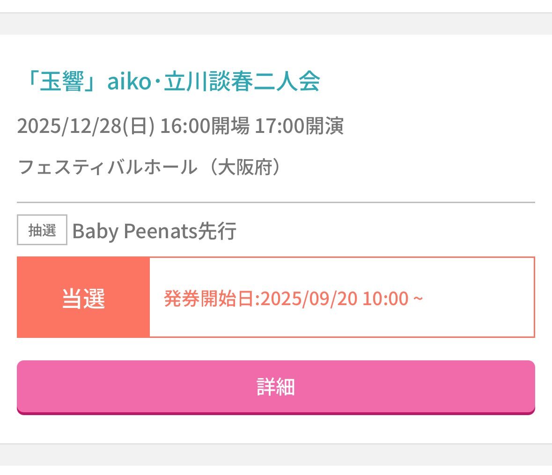Click the gray band above the event card
Image resolution: width=552 pixels, height=475 pixels.
(276, 23)
